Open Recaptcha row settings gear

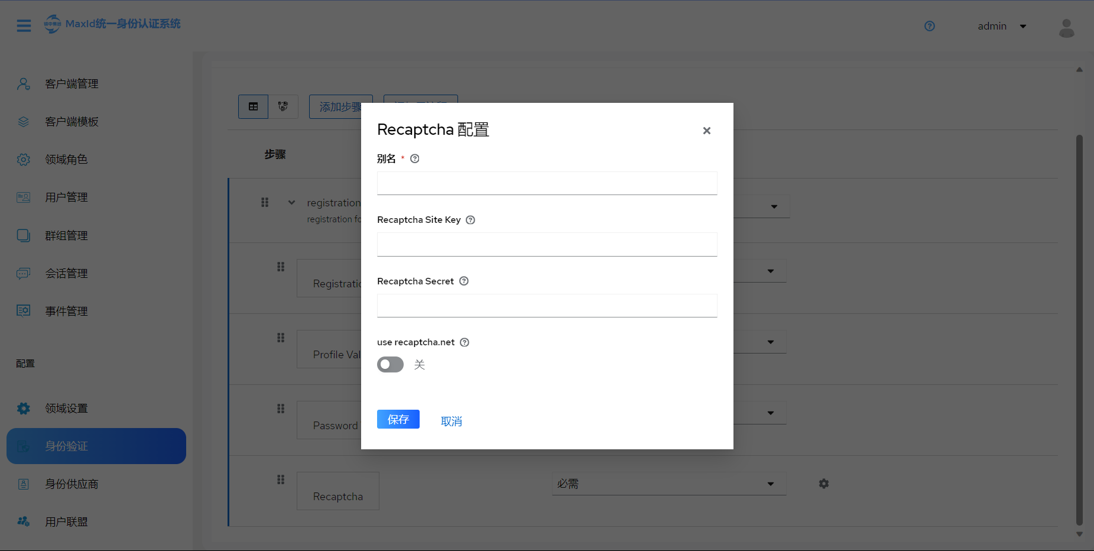(x=824, y=484)
